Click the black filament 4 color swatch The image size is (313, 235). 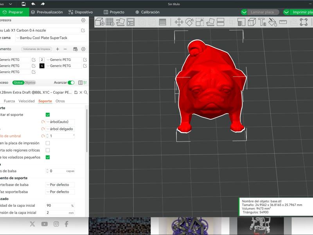pyautogui.click(x=42, y=66)
